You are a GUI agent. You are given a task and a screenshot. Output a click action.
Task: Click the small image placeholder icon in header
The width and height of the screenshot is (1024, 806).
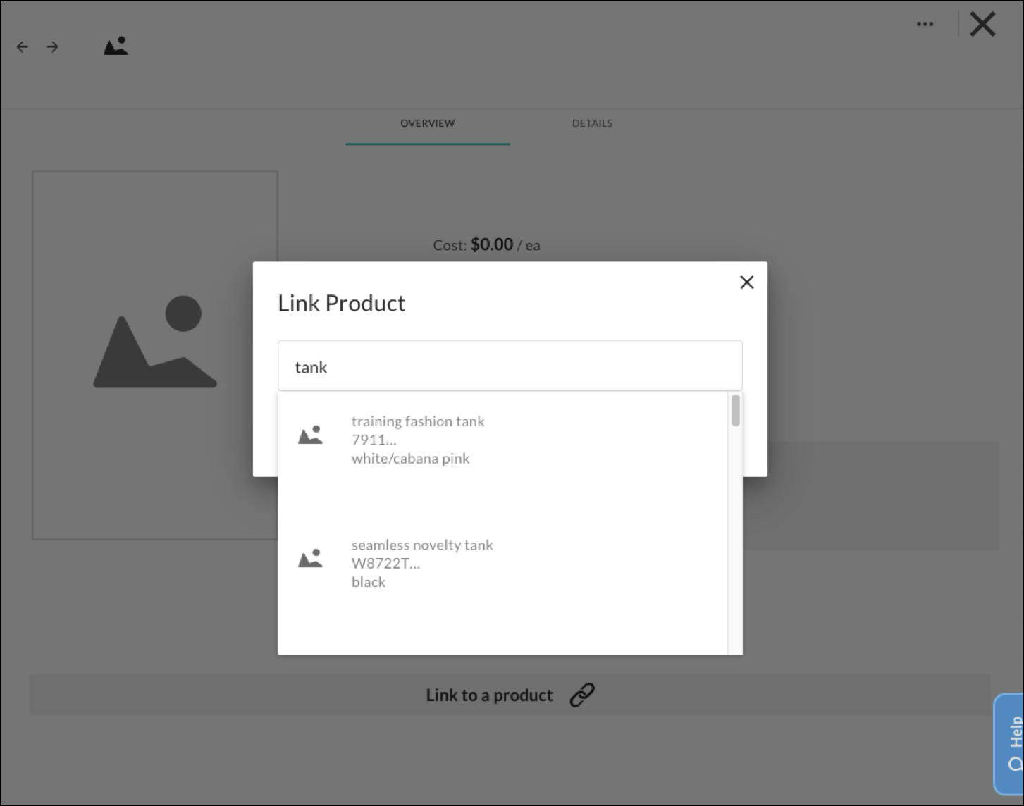(x=116, y=46)
